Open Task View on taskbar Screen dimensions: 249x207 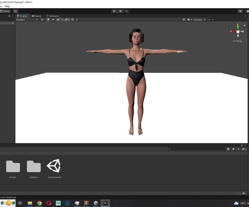point(20,203)
